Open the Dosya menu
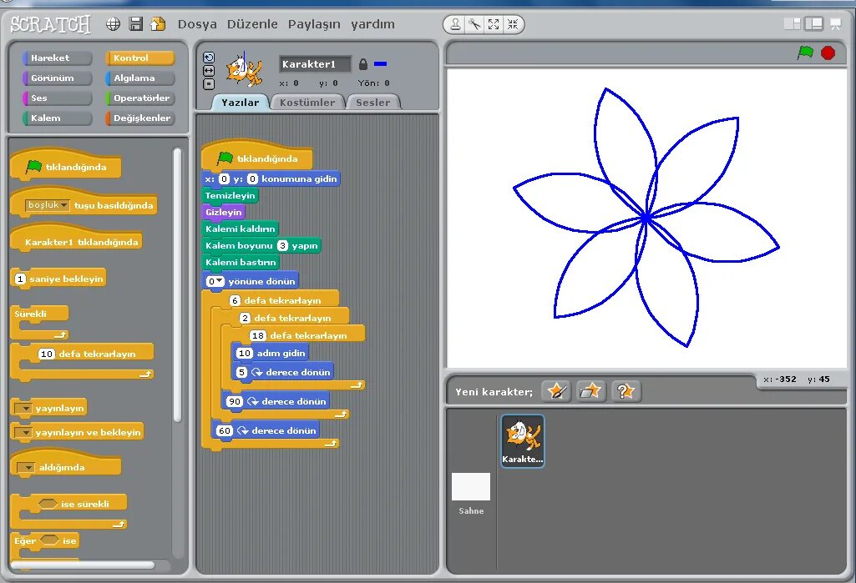The width and height of the screenshot is (856, 583). click(x=197, y=24)
